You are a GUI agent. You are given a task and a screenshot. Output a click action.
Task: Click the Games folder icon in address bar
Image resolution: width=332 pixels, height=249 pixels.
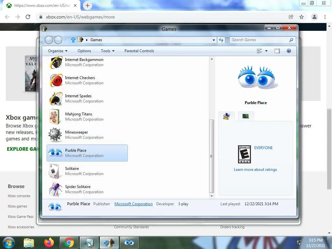[81, 40]
